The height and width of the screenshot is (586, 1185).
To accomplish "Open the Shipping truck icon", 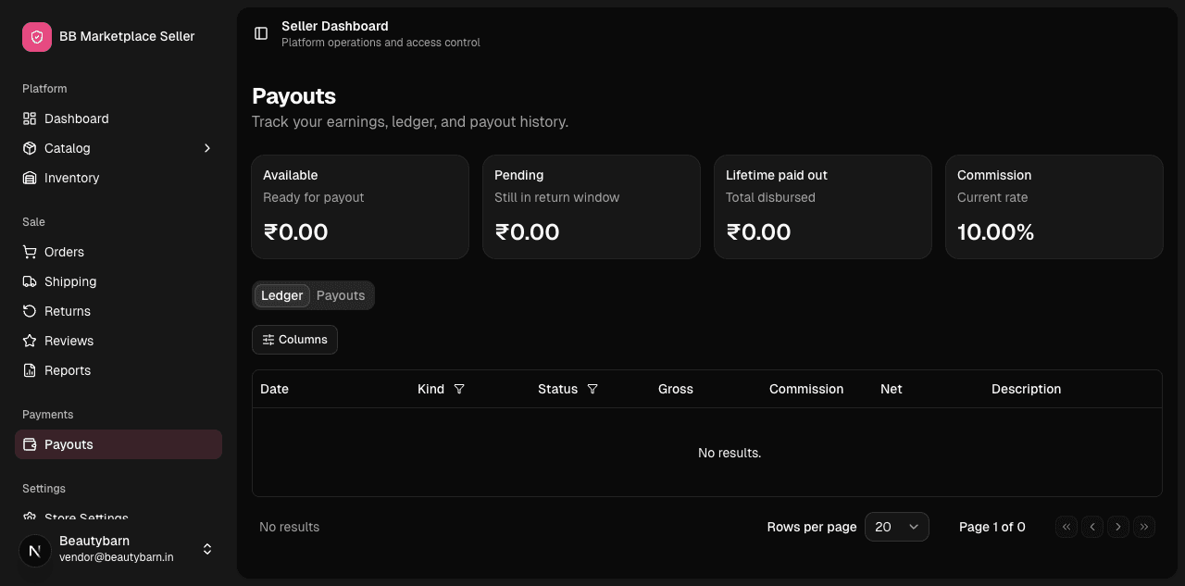I will (x=30, y=281).
